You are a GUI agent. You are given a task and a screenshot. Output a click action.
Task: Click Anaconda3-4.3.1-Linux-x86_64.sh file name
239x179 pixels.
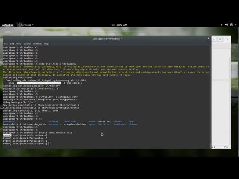24,124
